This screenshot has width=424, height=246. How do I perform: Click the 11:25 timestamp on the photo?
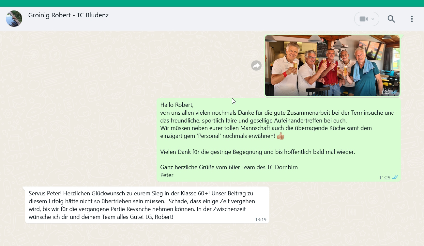385,92
